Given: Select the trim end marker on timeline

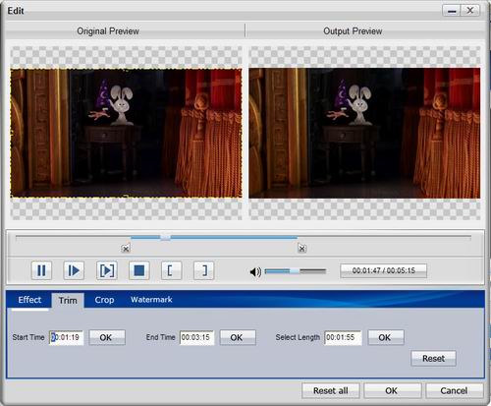Looking at the screenshot, I should (x=302, y=249).
